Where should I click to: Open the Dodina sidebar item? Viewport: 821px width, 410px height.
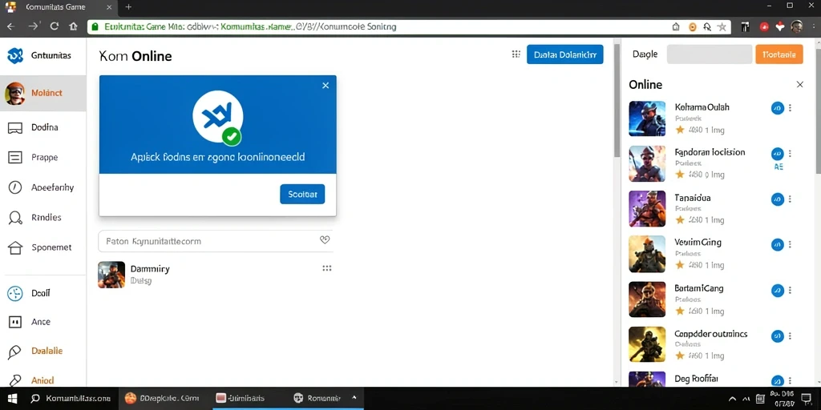coord(43,127)
